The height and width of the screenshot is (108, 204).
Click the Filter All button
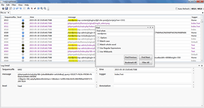click(x=146, y=63)
